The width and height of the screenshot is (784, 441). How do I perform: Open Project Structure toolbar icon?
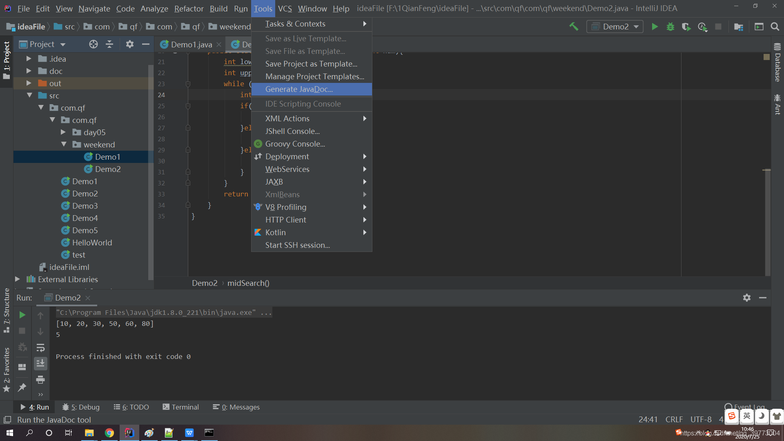pos(738,27)
